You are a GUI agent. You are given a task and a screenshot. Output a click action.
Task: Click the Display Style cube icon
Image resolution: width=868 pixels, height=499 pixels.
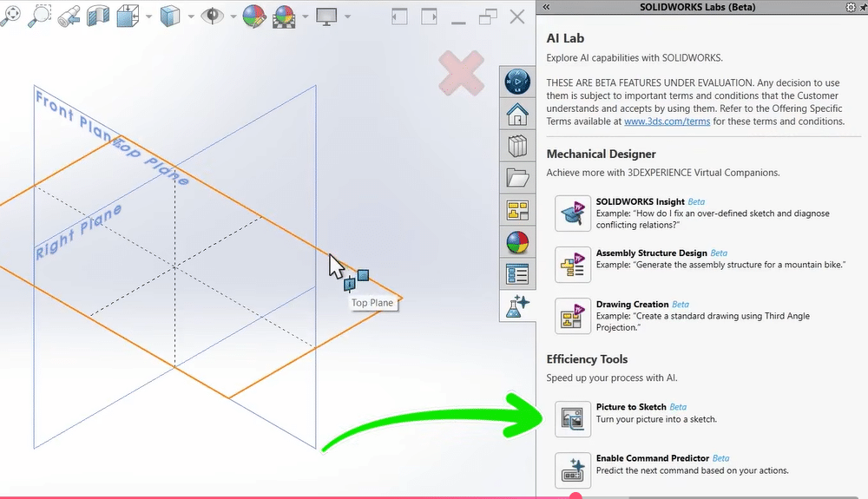click(170, 16)
